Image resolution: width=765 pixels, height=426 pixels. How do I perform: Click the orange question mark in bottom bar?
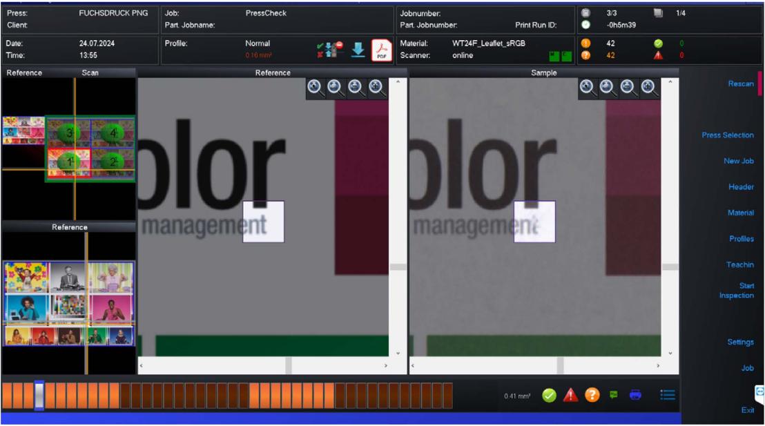[592, 395]
